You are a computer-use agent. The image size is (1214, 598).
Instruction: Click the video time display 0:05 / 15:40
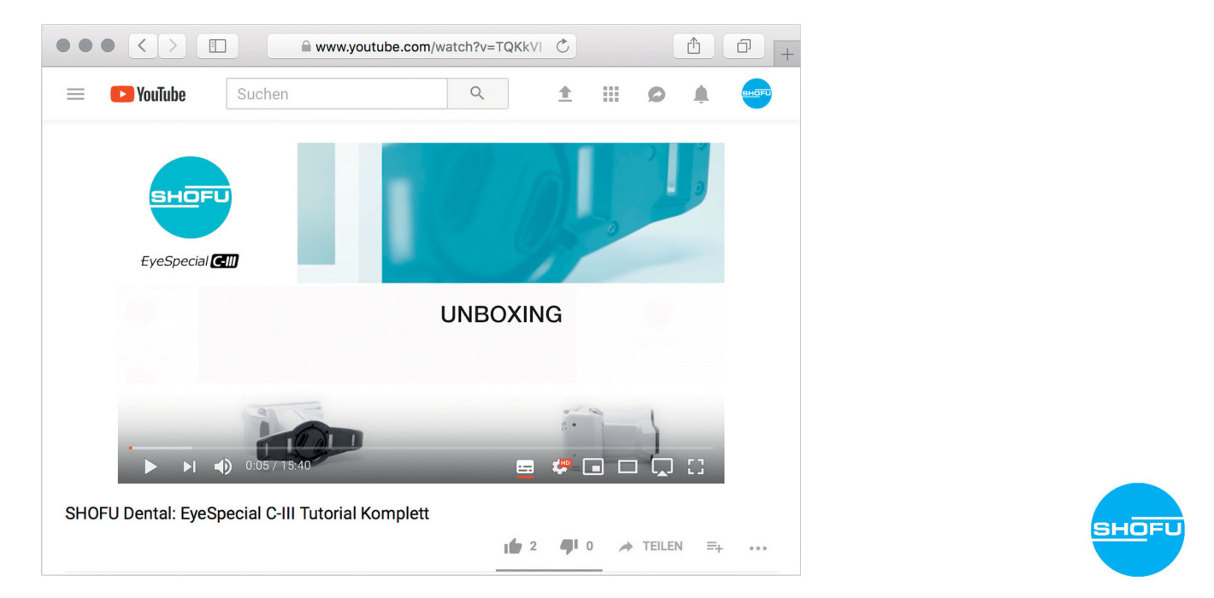[x=278, y=466]
